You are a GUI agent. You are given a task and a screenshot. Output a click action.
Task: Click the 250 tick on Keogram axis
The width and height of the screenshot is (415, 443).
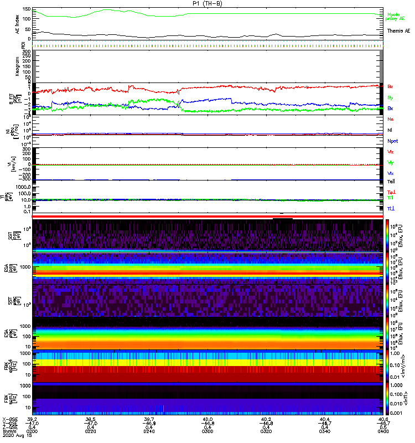pos(27,56)
